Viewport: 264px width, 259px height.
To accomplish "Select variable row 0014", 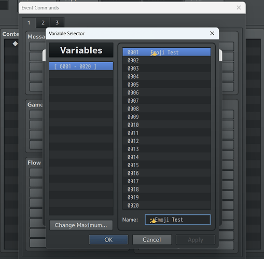I will click(x=166, y=157).
